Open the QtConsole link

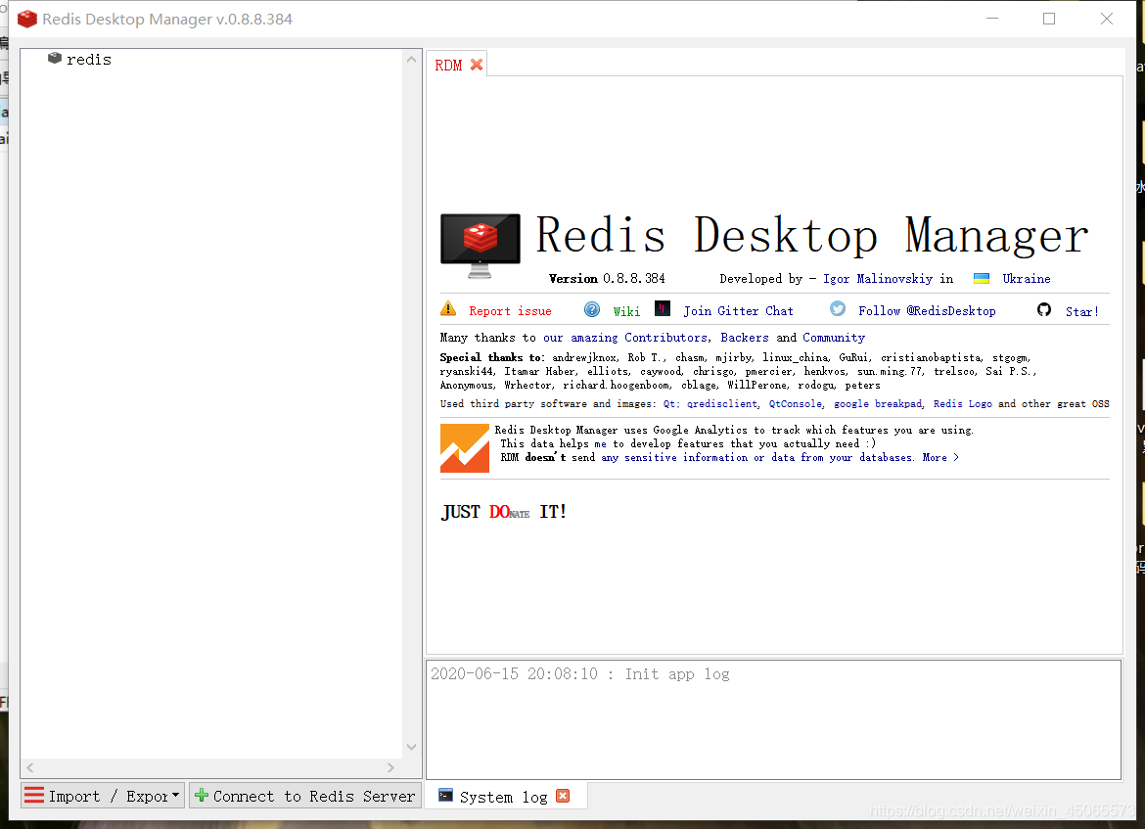tap(796, 404)
